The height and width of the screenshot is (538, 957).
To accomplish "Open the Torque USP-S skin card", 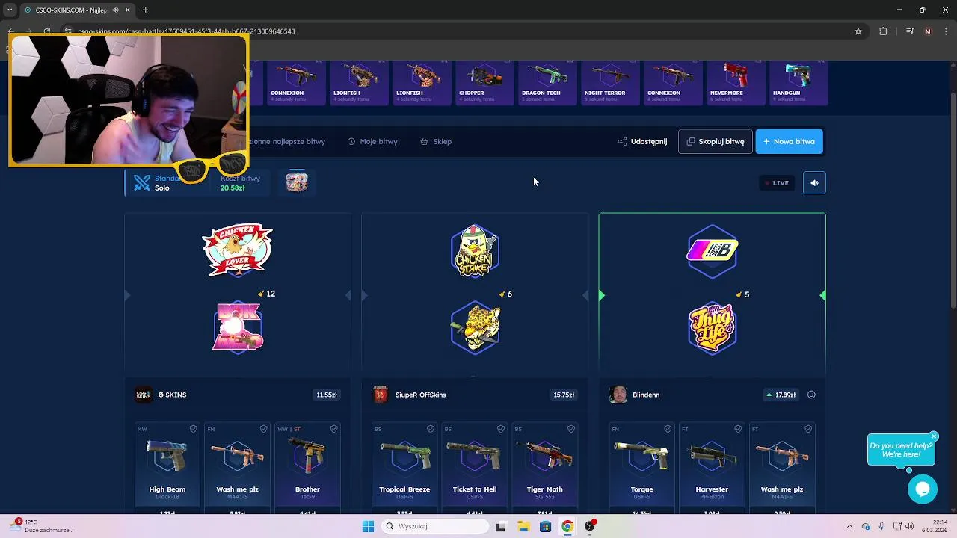I will click(x=641, y=468).
